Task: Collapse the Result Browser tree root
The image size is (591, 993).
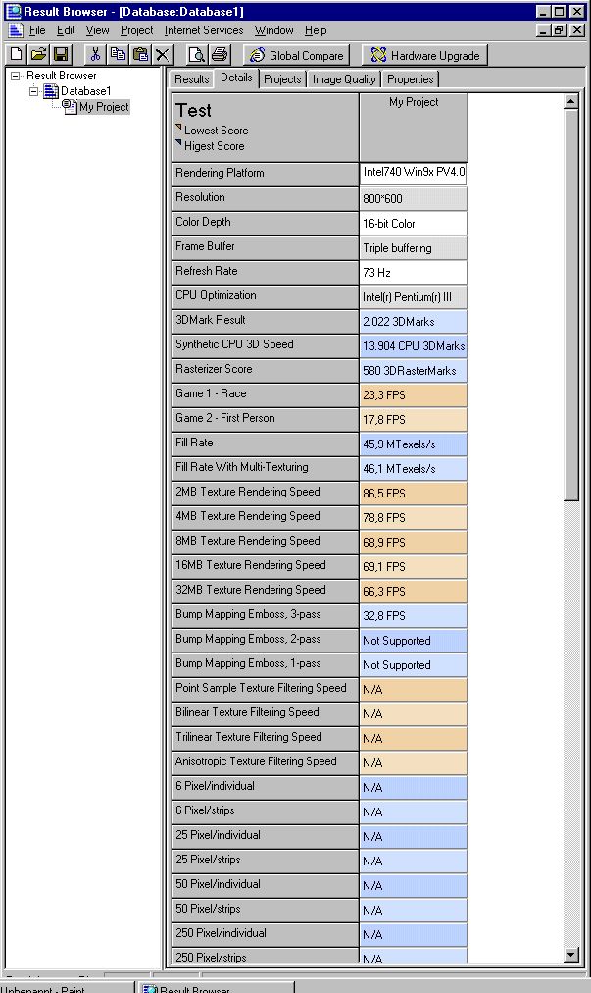Action: 16,76
